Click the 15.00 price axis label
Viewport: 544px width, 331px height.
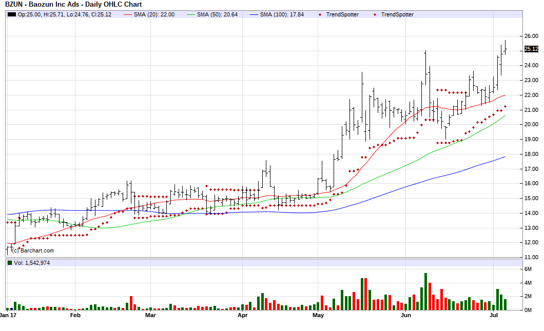[531, 199]
